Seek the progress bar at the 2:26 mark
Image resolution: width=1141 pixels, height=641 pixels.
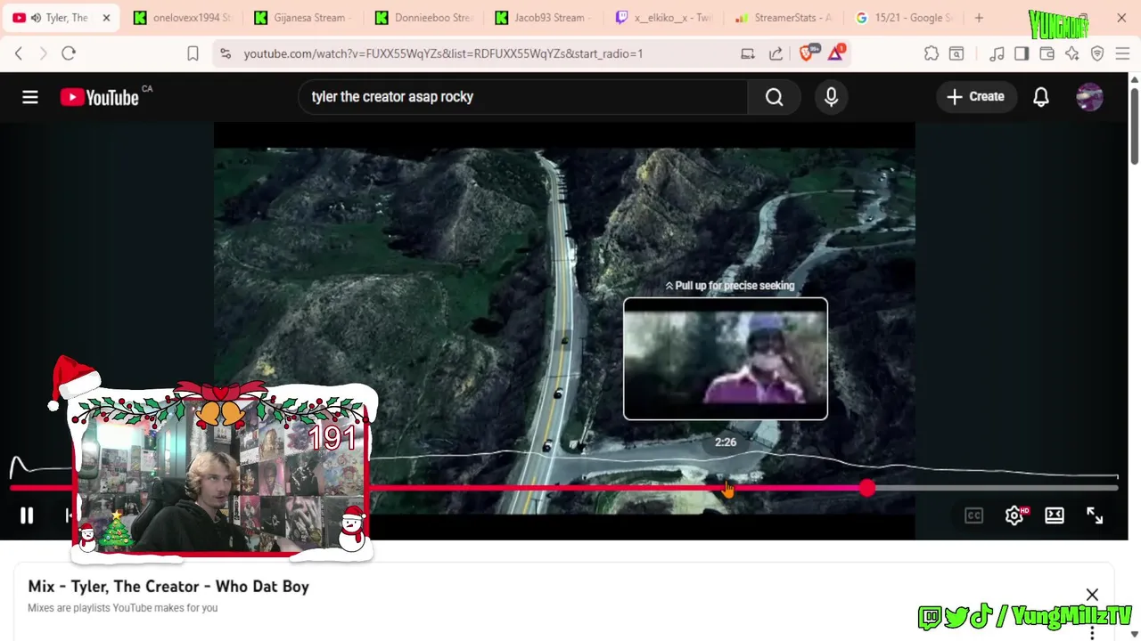pyautogui.click(x=726, y=488)
